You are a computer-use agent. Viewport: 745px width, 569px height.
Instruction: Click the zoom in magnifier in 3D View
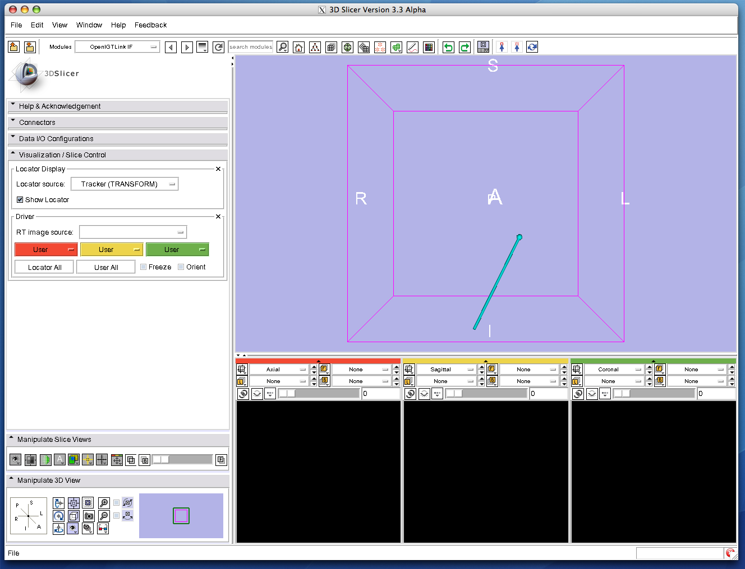(104, 503)
